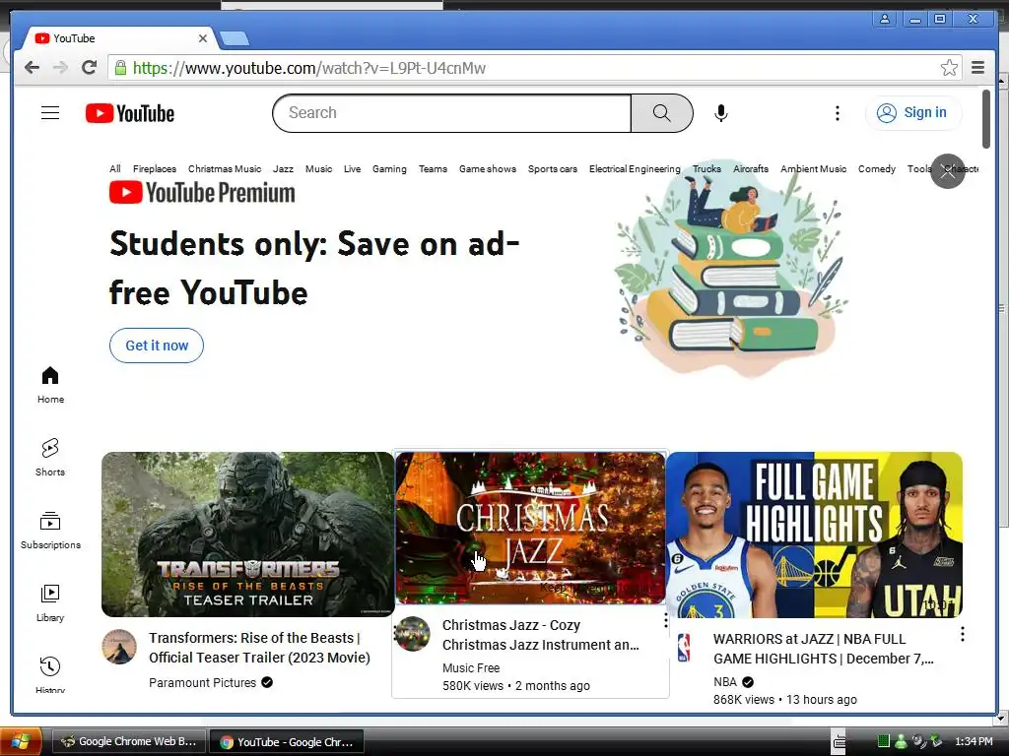The image size is (1009, 756).
Task: Select the Ambient Music filter chip
Action: point(813,169)
